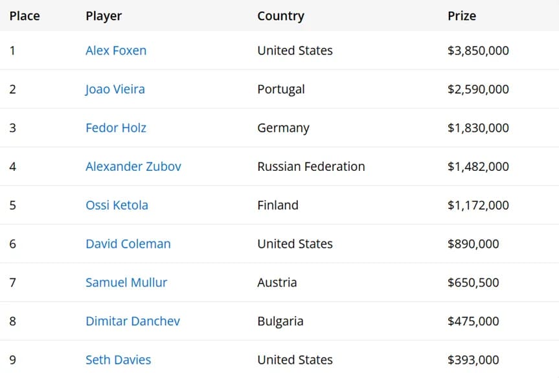Open Dimitar Danchev player link
The image size is (559, 378).
(x=133, y=321)
